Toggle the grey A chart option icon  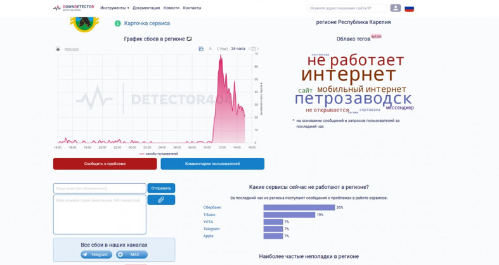211,49
